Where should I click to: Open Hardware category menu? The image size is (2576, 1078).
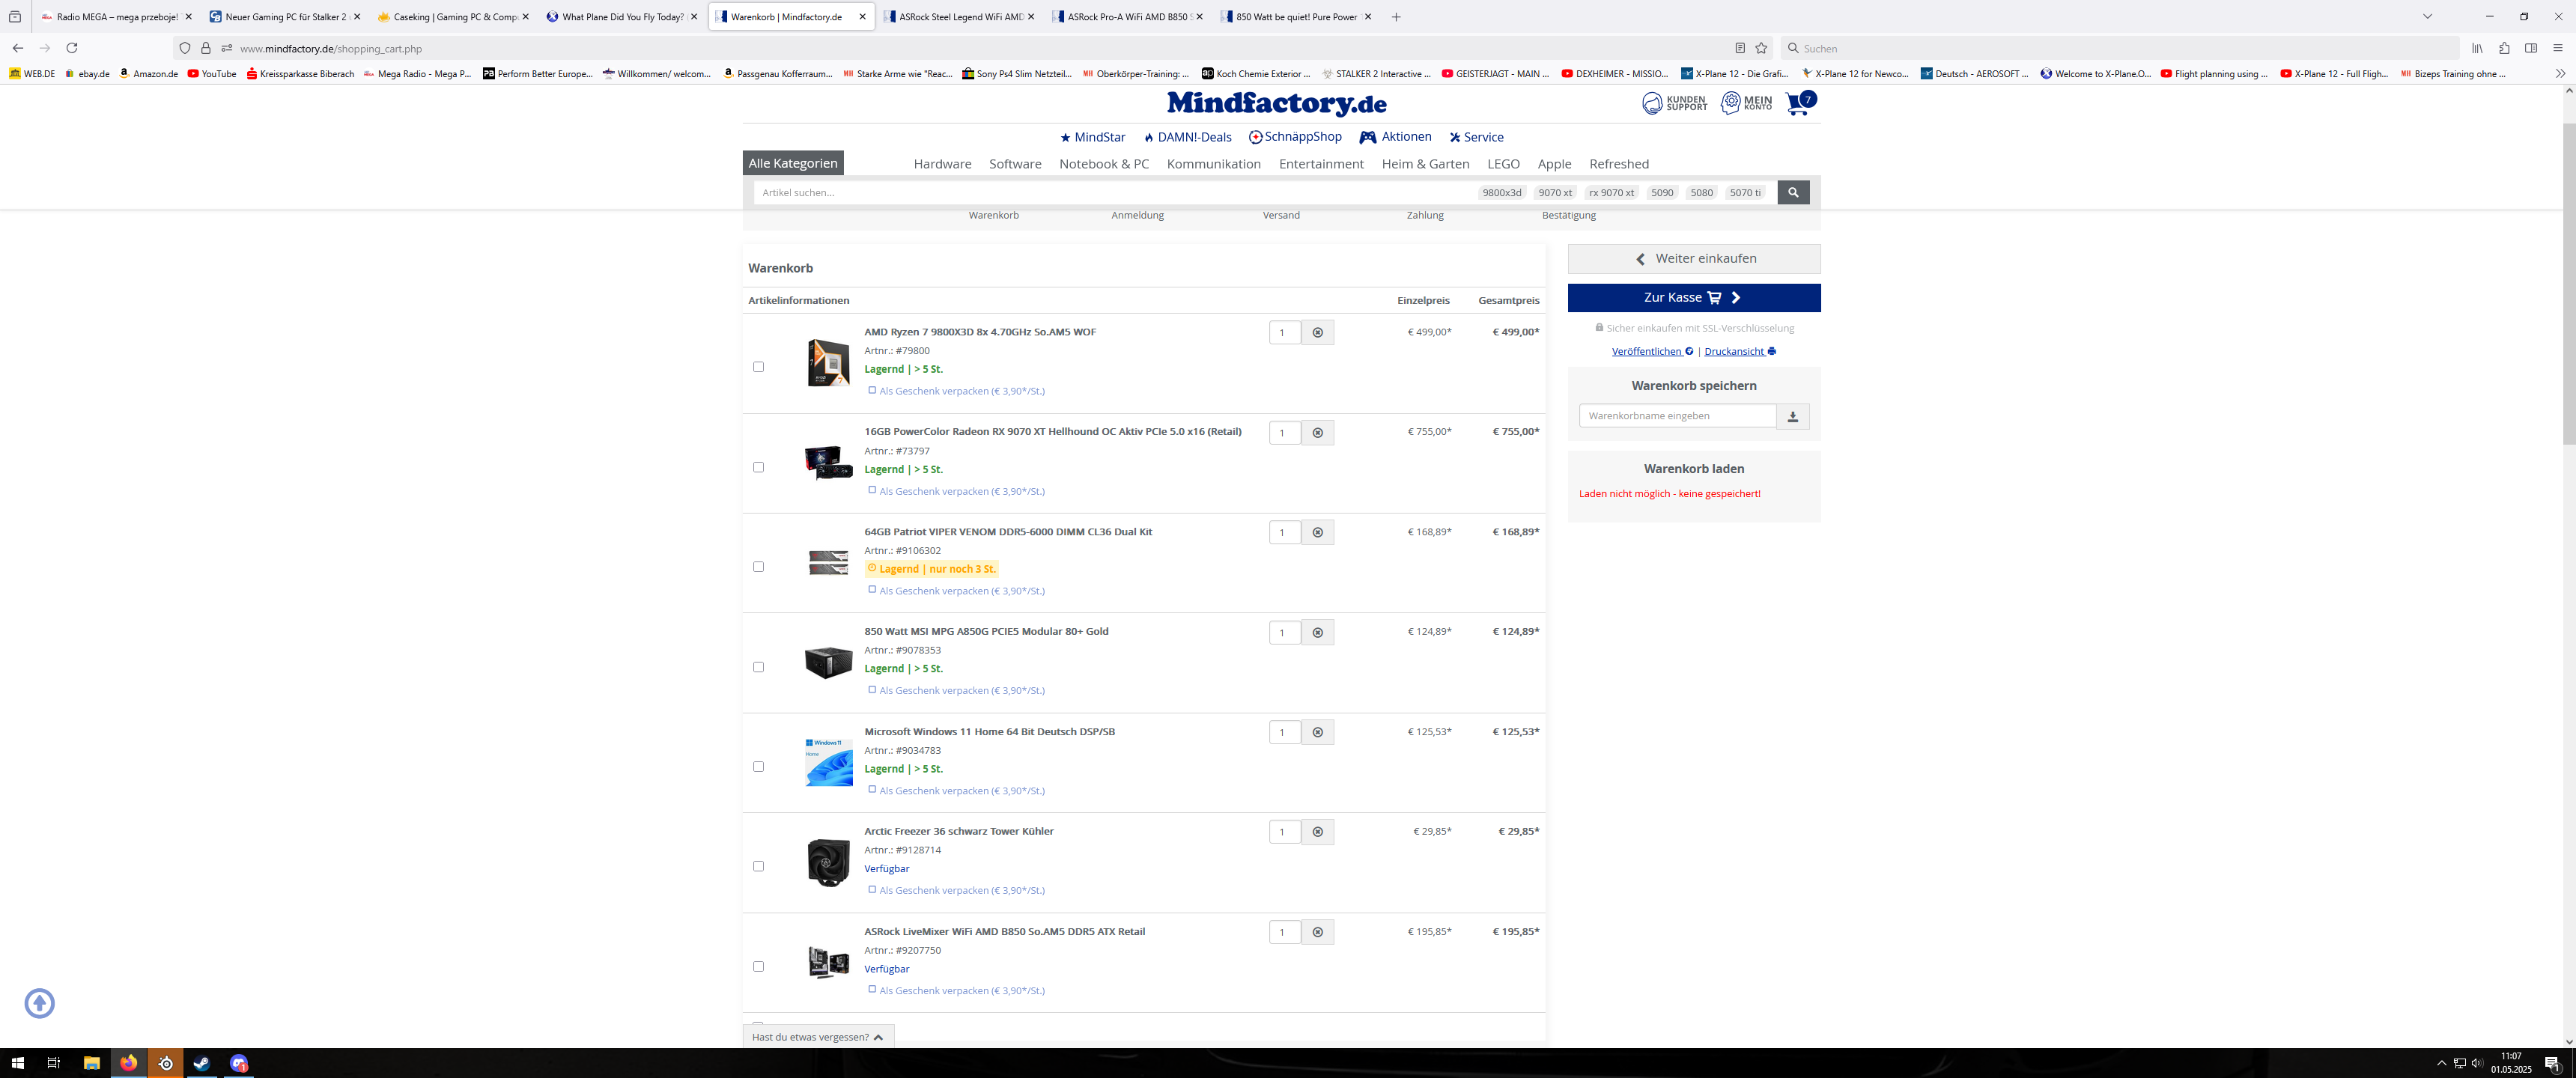point(941,164)
